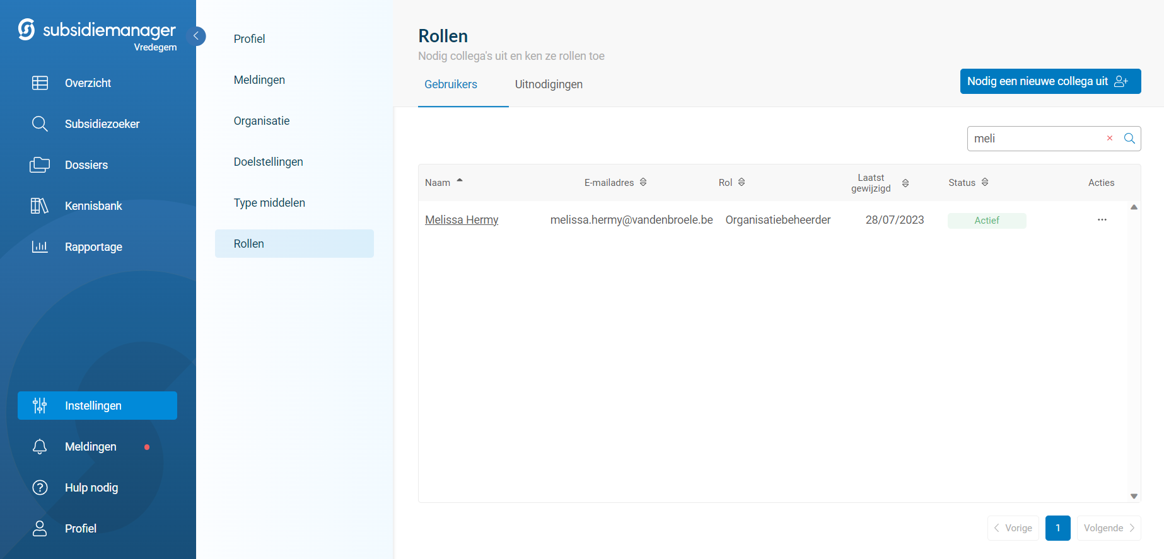Click the Dossiers folder icon

point(40,165)
